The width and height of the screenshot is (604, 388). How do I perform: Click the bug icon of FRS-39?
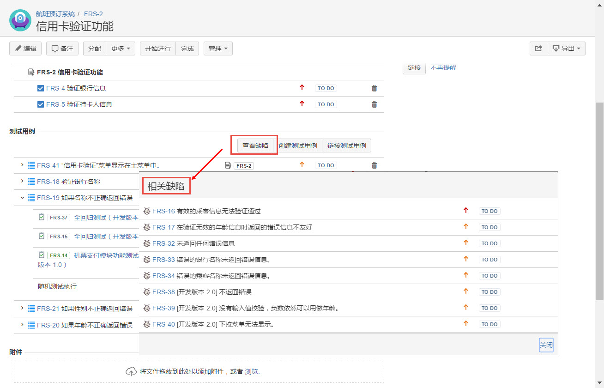point(147,308)
